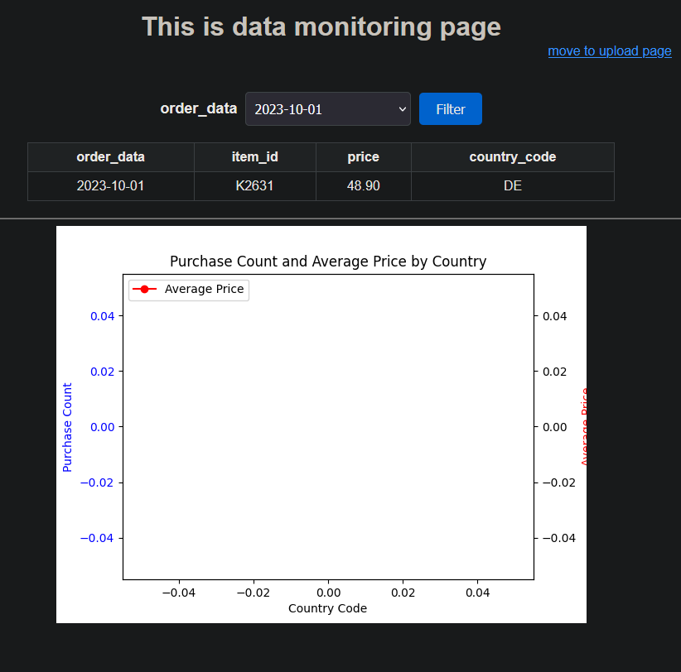Select the item_id column header
Viewport: 681px width, 672px height.
tap(254, 156)
